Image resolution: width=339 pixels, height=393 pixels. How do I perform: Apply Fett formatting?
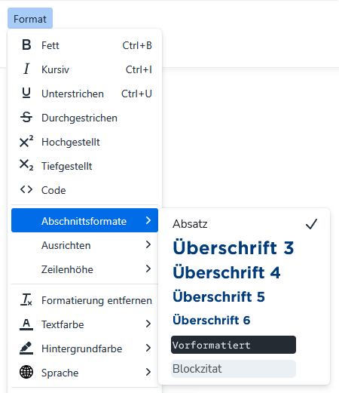(84, 45)
